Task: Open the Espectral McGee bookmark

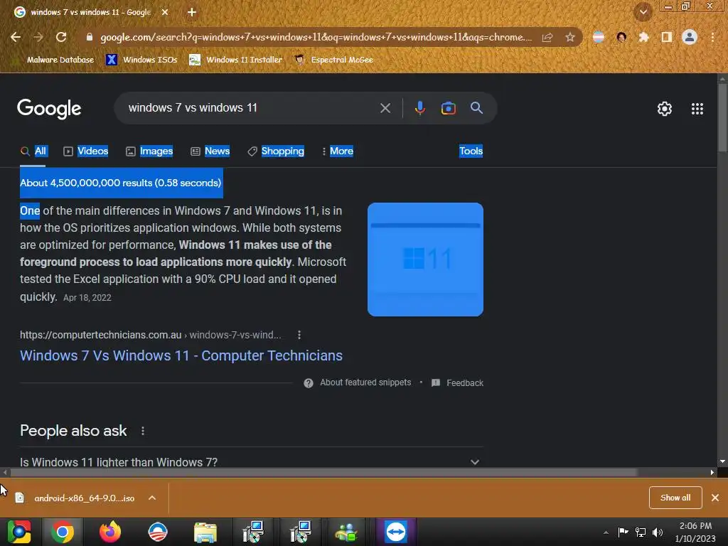Action: (334, 60)
